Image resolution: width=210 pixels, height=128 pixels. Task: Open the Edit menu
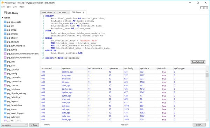tap(8, 7)
